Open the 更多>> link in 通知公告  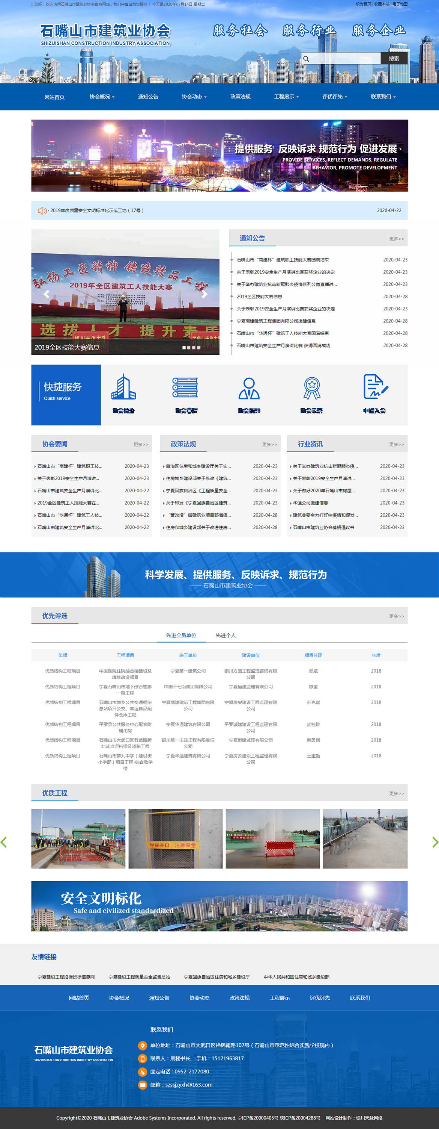coord(396,239)
